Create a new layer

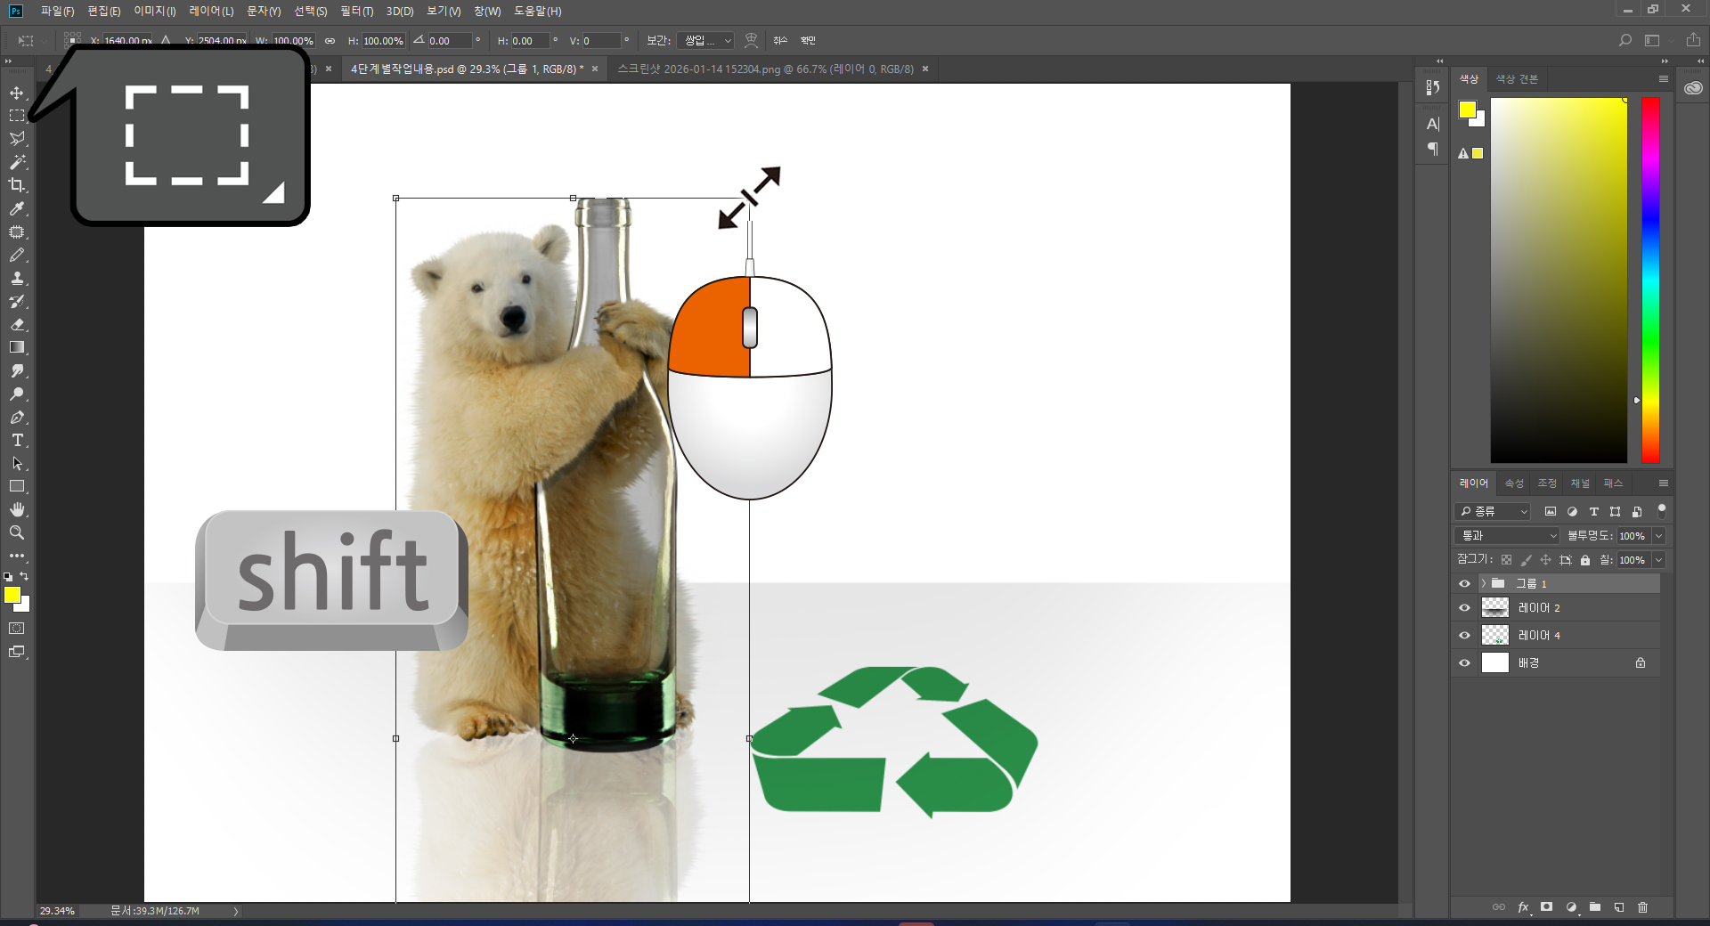(x=1619, y=907)
